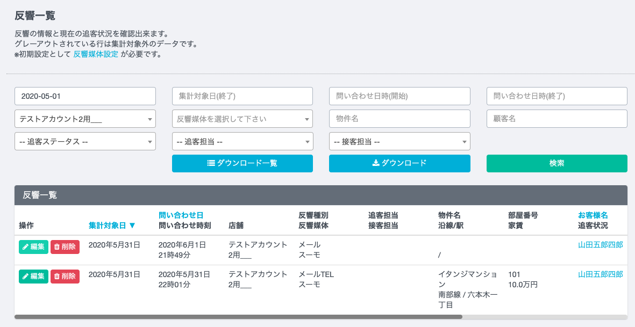Screen dimensions: 635x327
Task: Expand the 接客担当 dropdown
Action: [x=399, y=141]
